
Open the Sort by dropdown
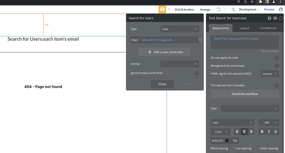pyautogui.click(x=180, y=64)
